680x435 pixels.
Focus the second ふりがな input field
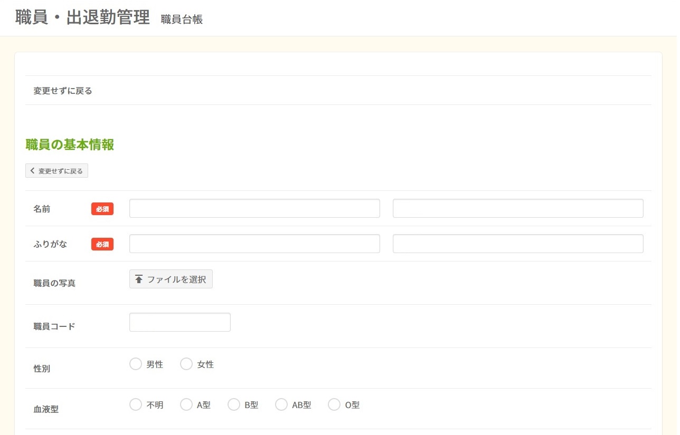click(518, 244)
